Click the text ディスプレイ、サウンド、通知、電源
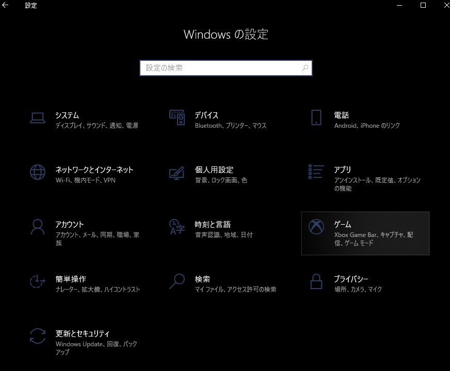The image size is (450, 371). [x=97, y=126]
